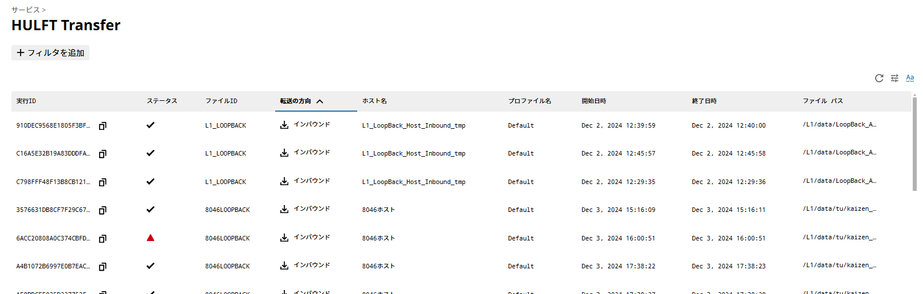This screenshot has width=923, height=294.
Task: Sort by プロファイル名 column header
Action: [x=529, y=101]
